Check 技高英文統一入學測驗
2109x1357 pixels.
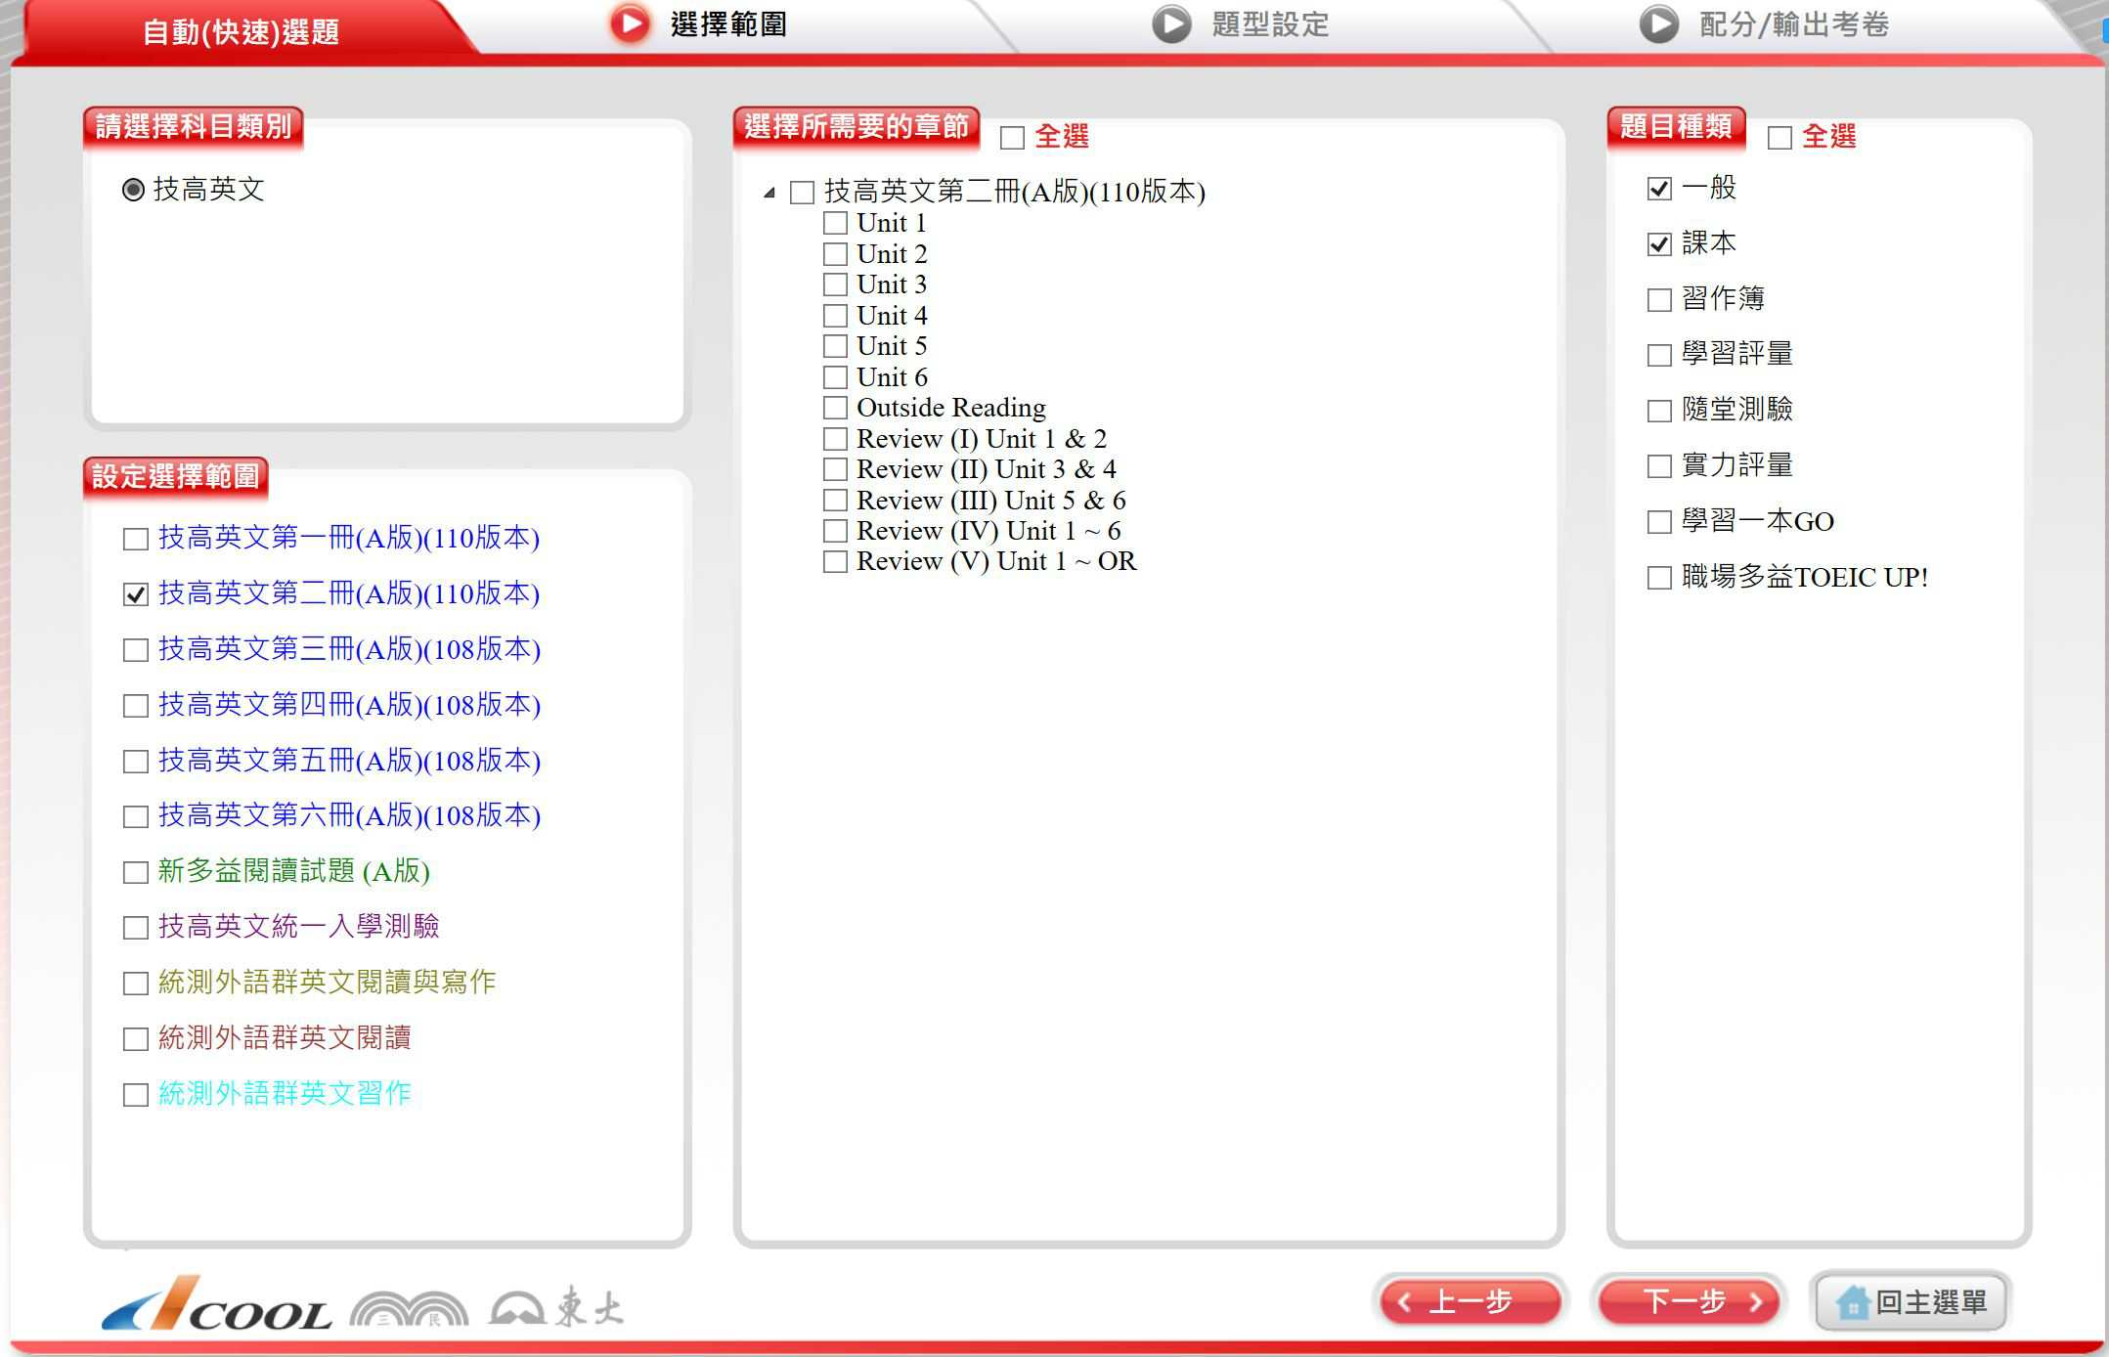(x=136, y=928)
